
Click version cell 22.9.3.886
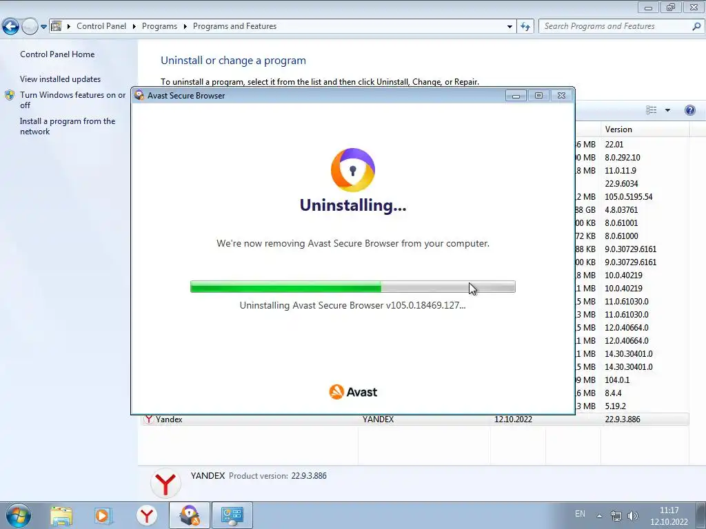click(623, 419)
